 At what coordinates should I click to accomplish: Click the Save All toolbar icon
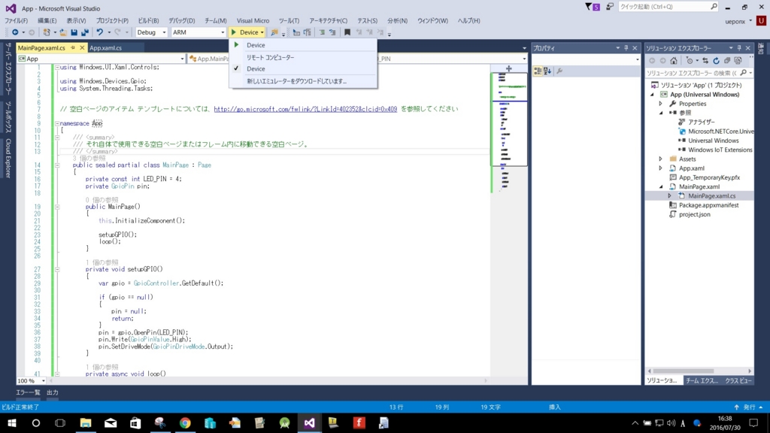click(84, 32)
